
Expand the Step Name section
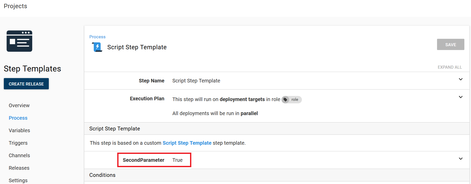461,79
